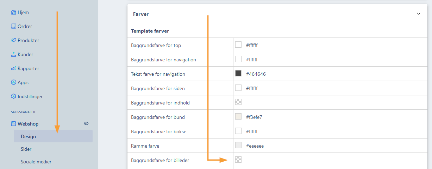Click the Rapporter bar chart icon
432x169 pixels.
(x=14, y=68)
